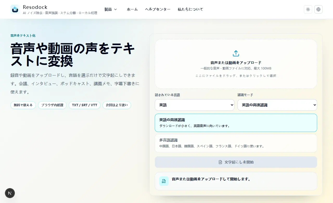Select the 多言語認識 option card
Image resolution: width=333 pixels, height=203 pixels.
tap(236, 143)
